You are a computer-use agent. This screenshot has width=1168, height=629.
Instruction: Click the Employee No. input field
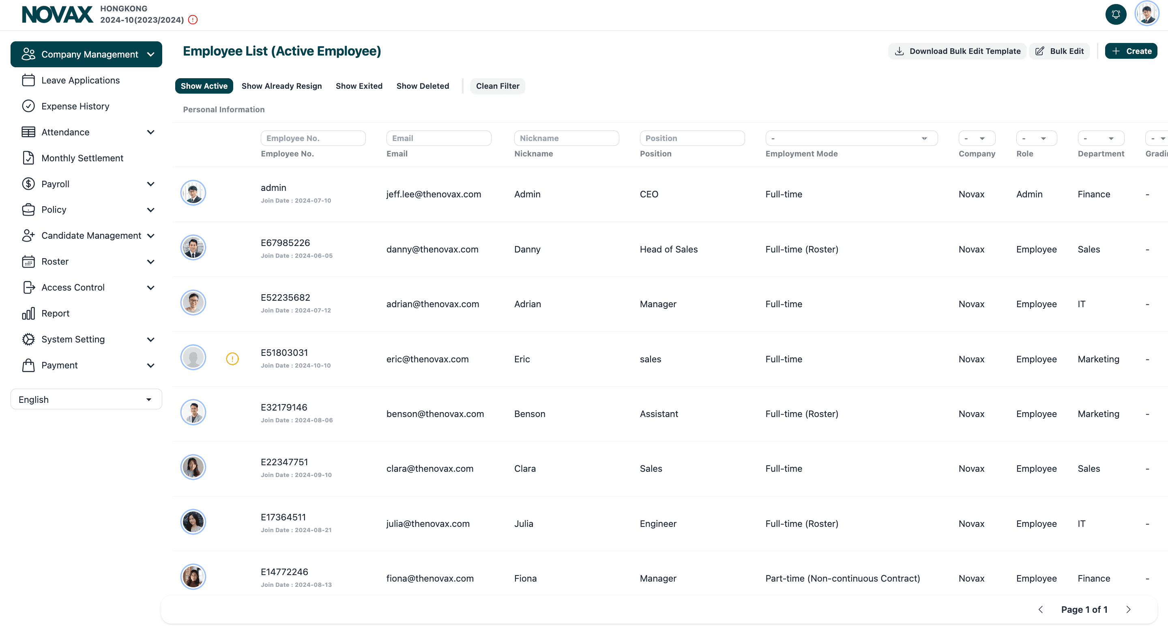pos(312,138)
